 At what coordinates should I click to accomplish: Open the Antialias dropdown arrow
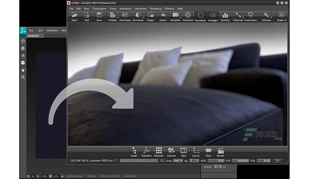tap(118, 17)
